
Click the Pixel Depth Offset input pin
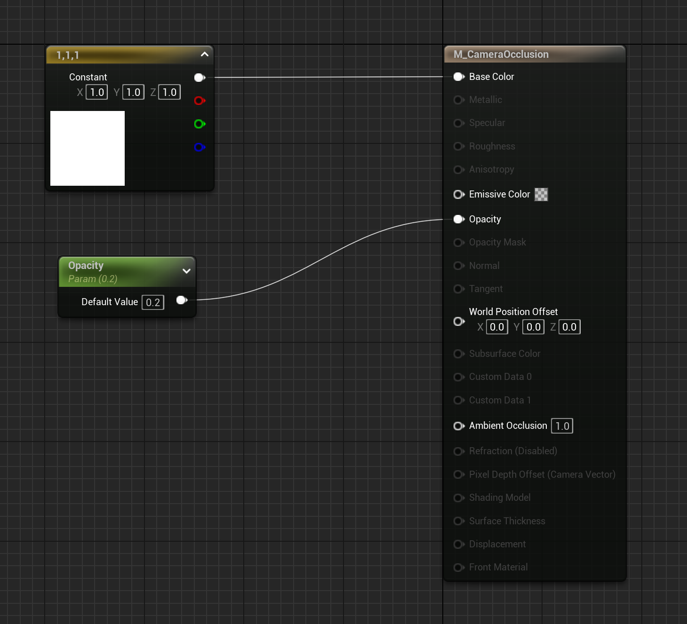coord(459,474)
